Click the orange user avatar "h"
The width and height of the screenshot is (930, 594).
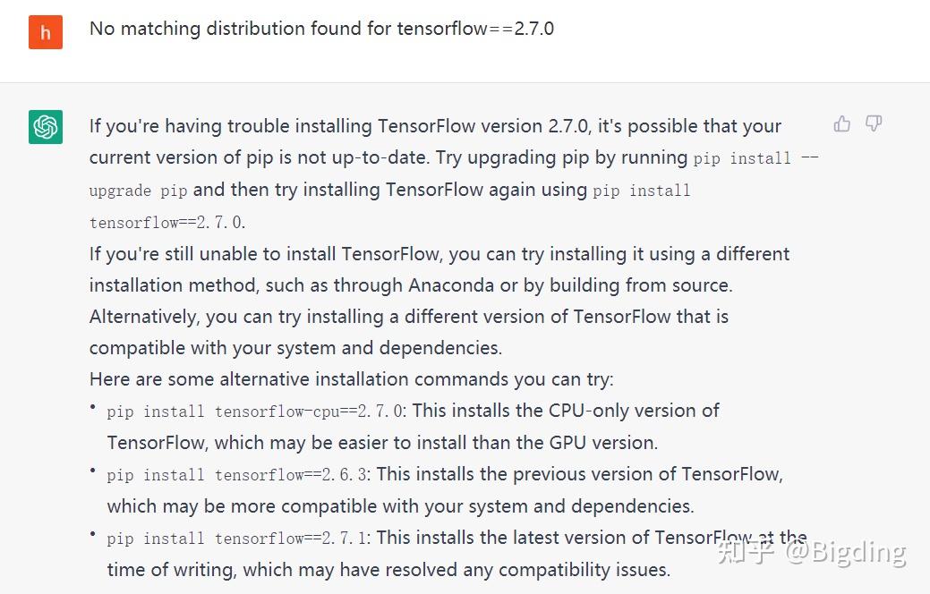click(x=46, y=33)
